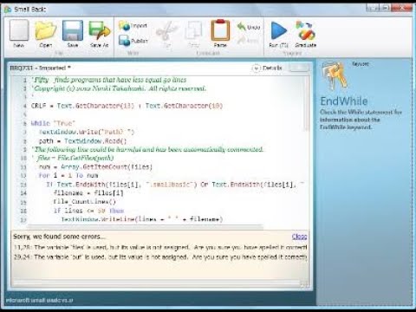Close the error list via Close link
Viewport: 416px width, 312px height.
[x=299, y=237]
